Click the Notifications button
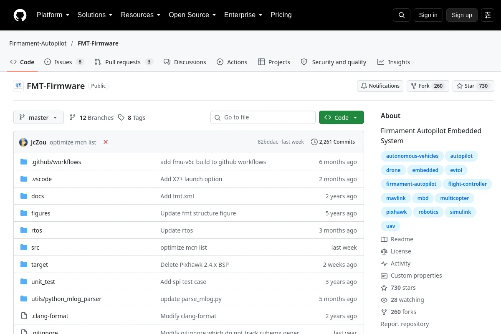Viewport: 501px width, 334px height. tap(380, 86)
